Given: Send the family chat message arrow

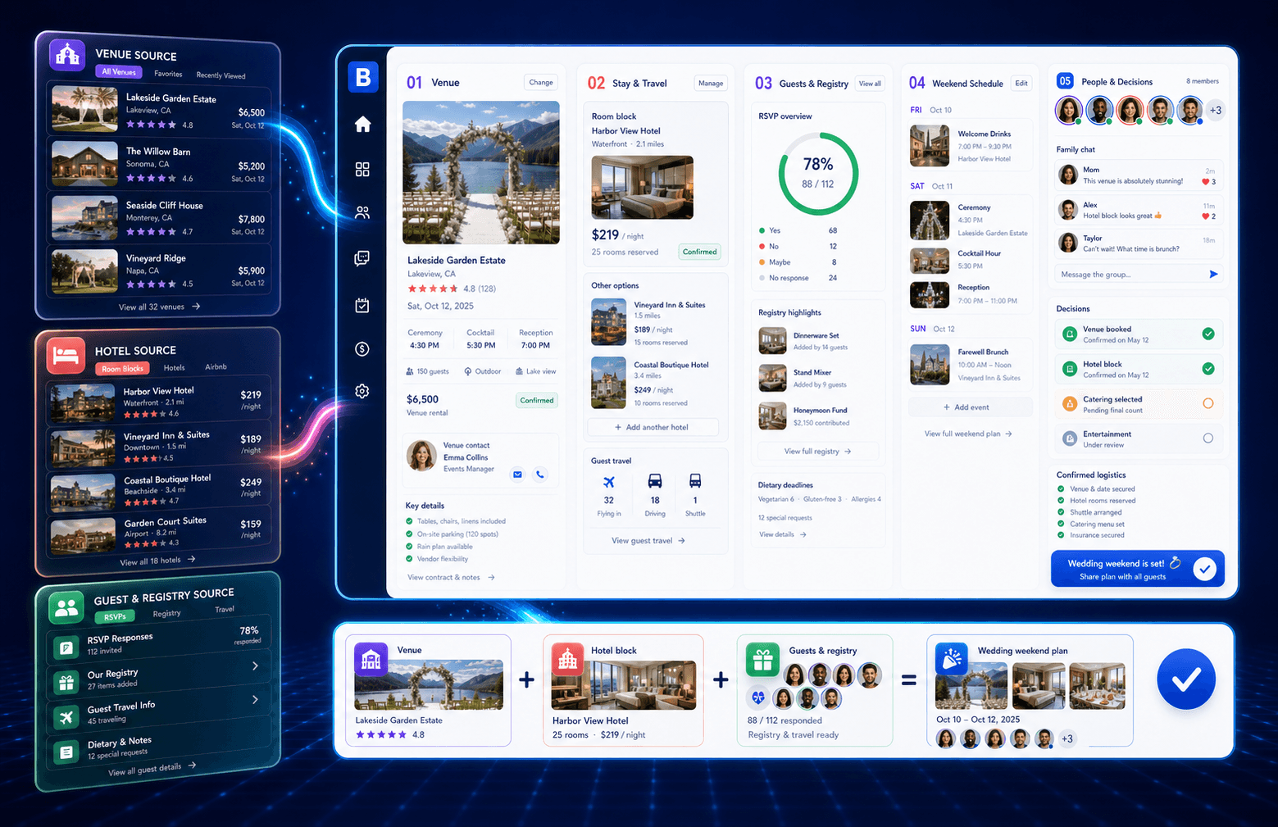Looking at the screenshot, I should [x=1213, y=275].
